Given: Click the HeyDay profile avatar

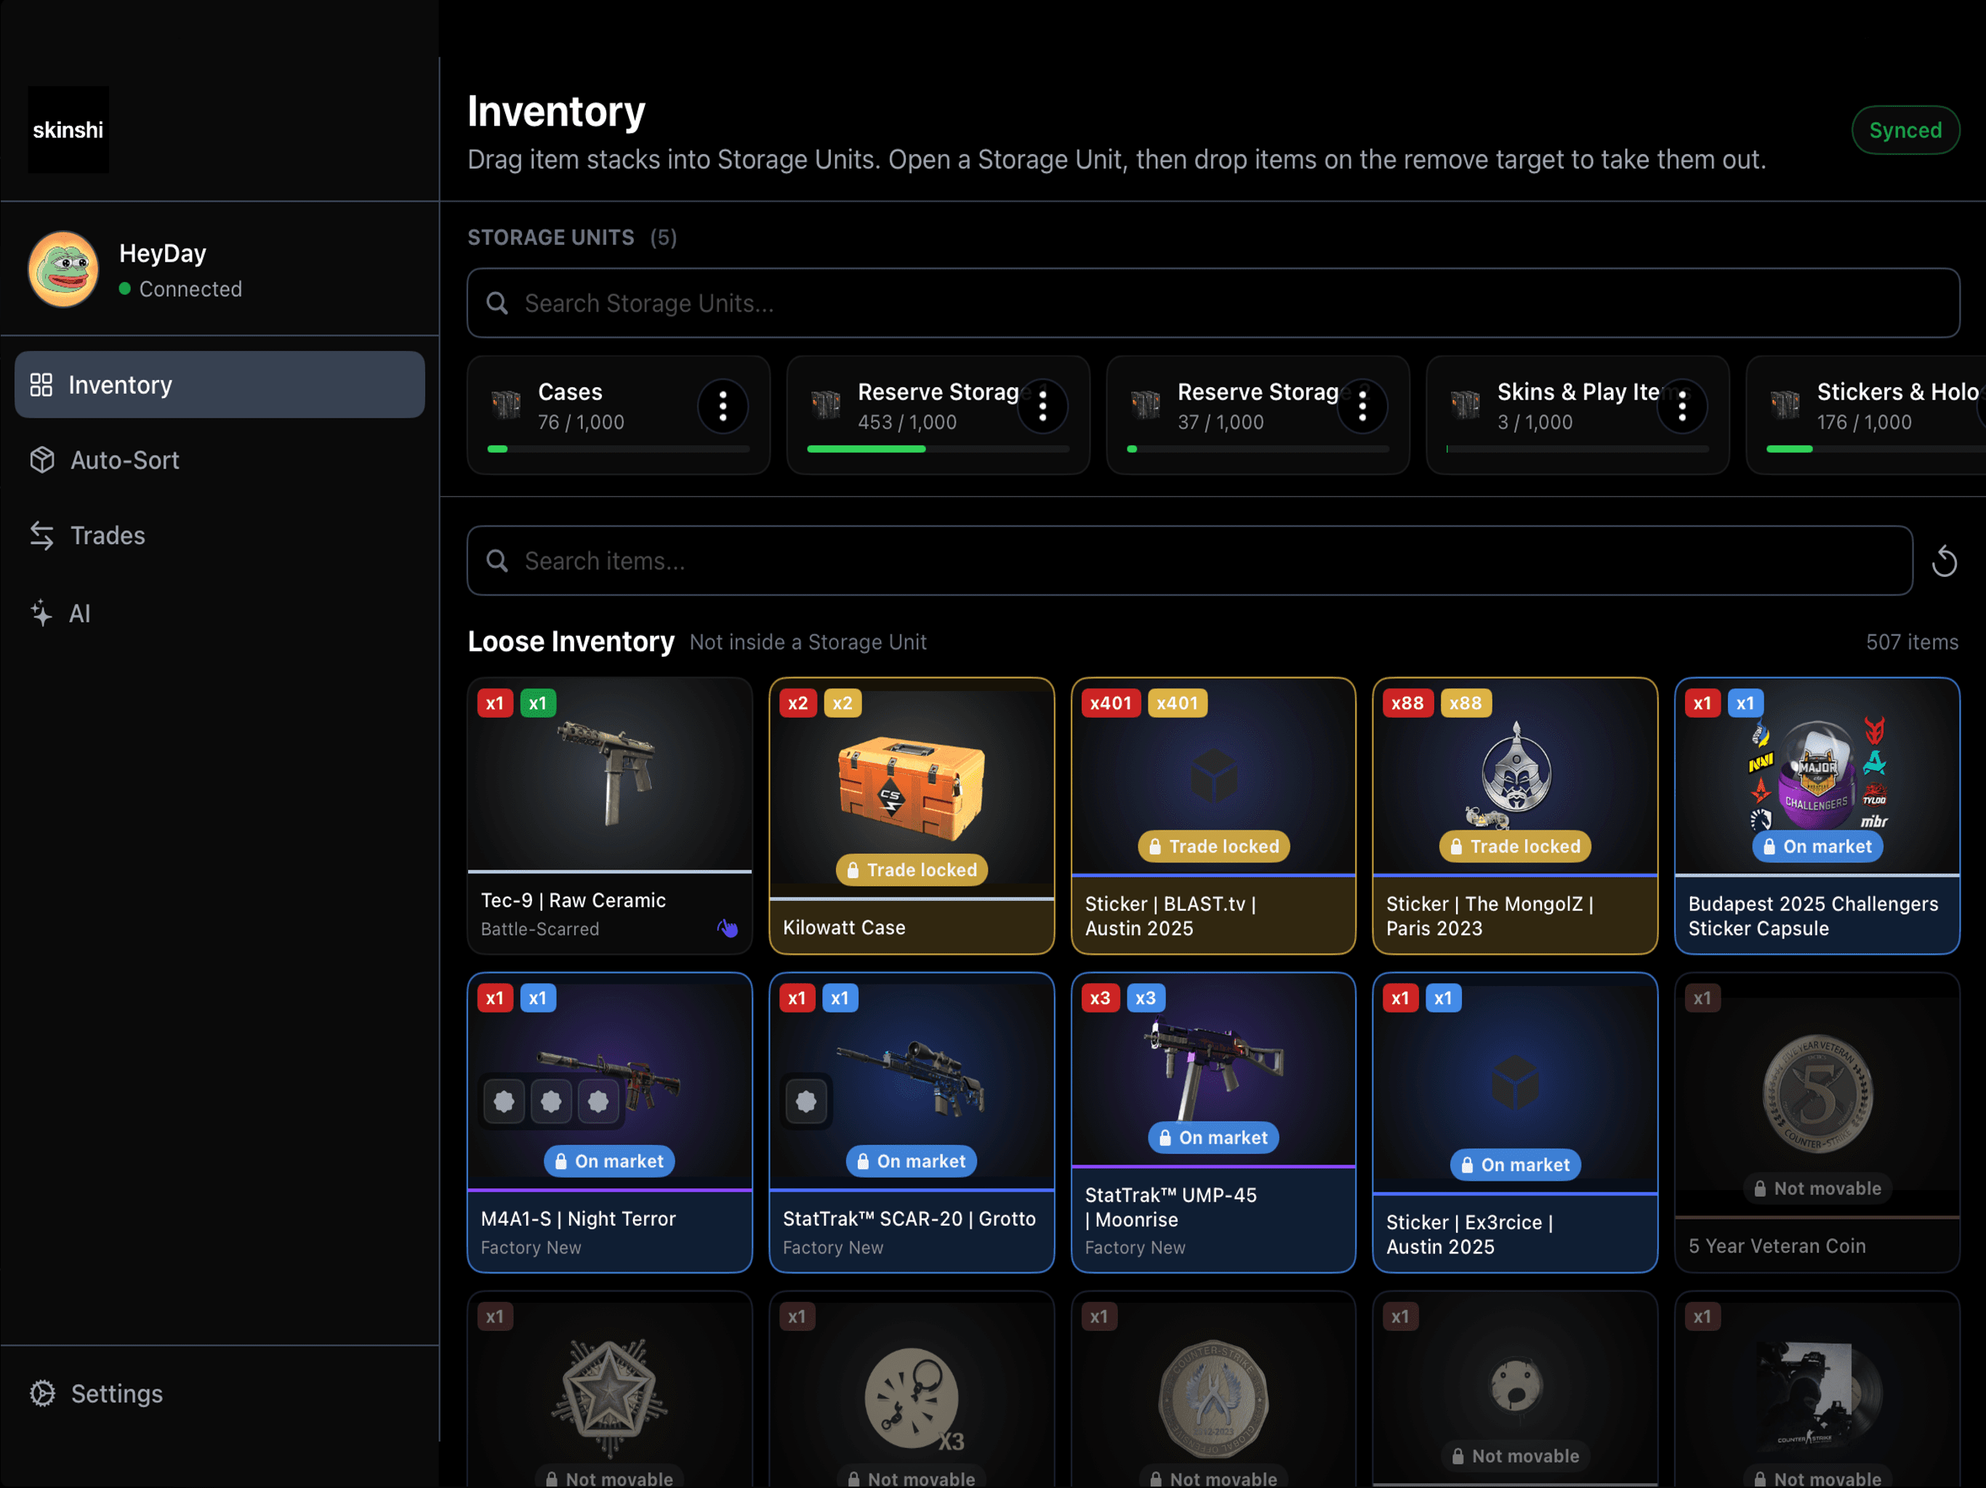Looking at the screenshot, I should (64, 270).
